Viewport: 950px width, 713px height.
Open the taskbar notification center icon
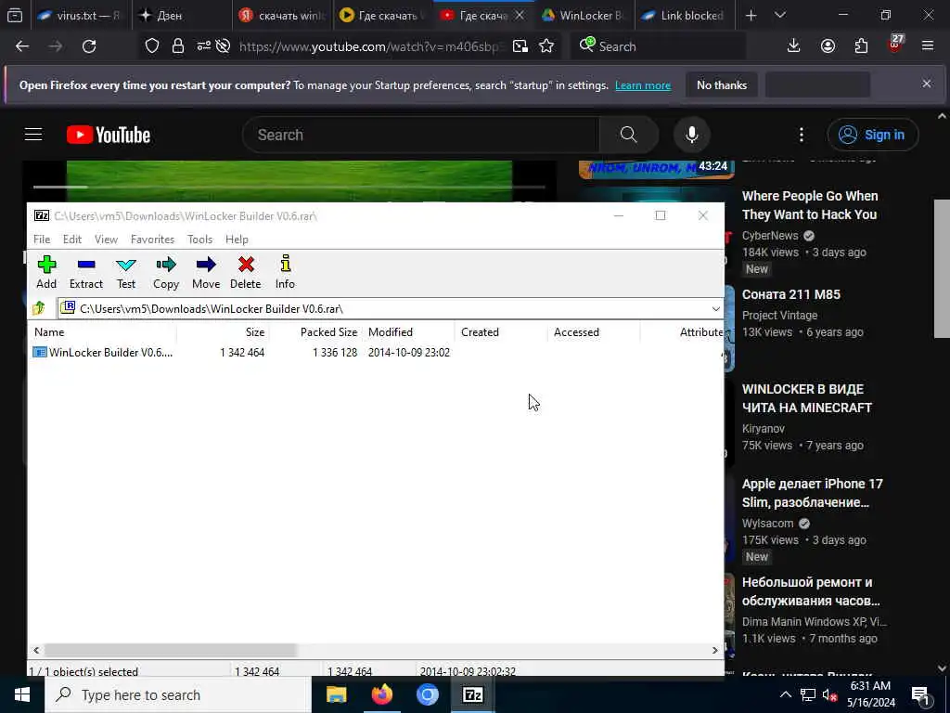920,694
